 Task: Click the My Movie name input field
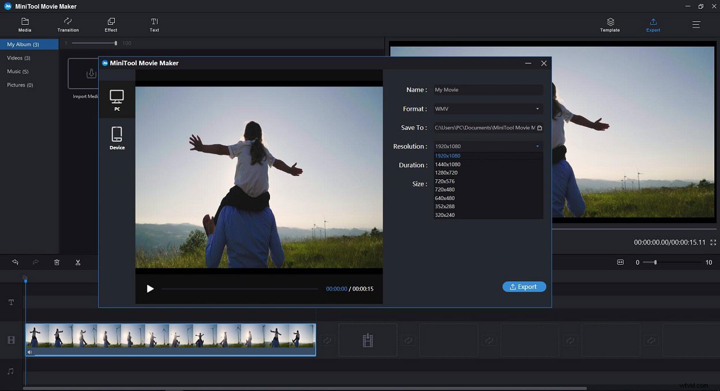(487, 89)
